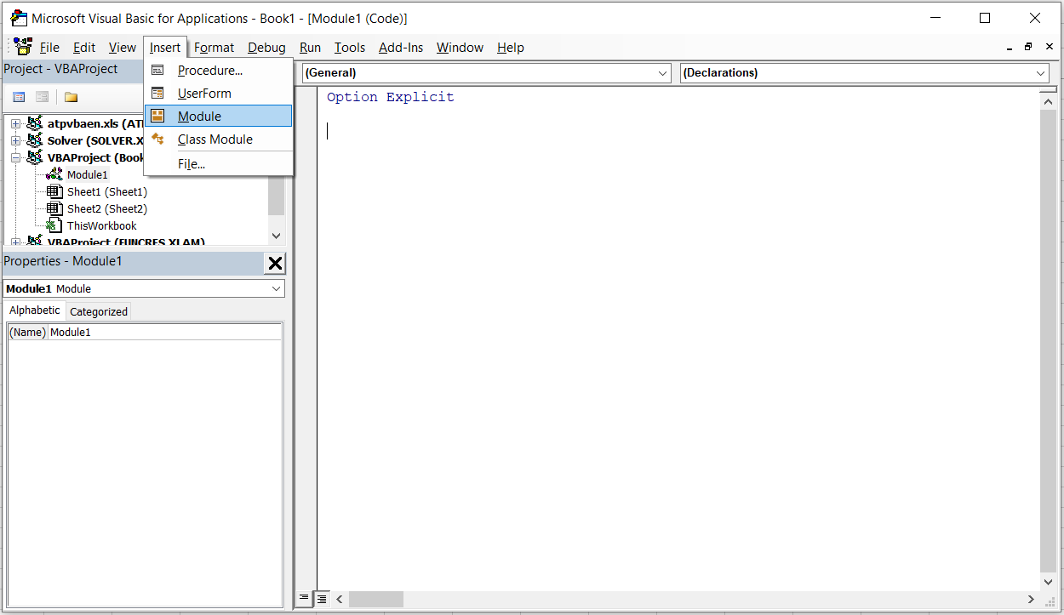This screenshot has width=1064, height=615.
Task: Click the Class Module icon in Insert menu
Action: pos(157,140)
